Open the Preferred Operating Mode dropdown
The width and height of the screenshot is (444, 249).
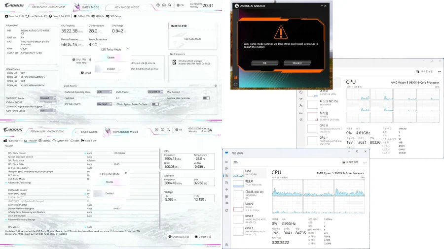pyautogui.click(x=104, y=92)
